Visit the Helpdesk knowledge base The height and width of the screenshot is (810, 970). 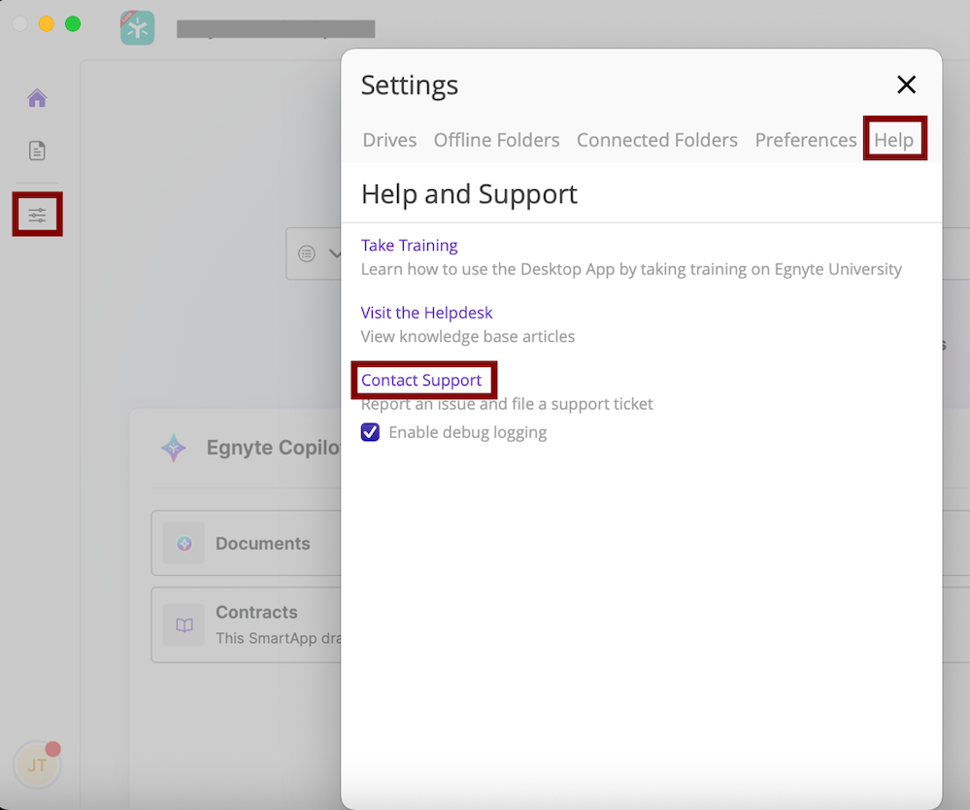pos(426,312)
